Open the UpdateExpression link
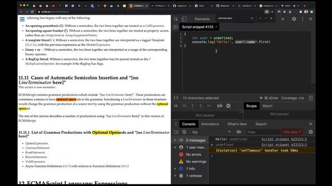The width and height of the screenshot is (332, 186). click(x=37, y=143)
